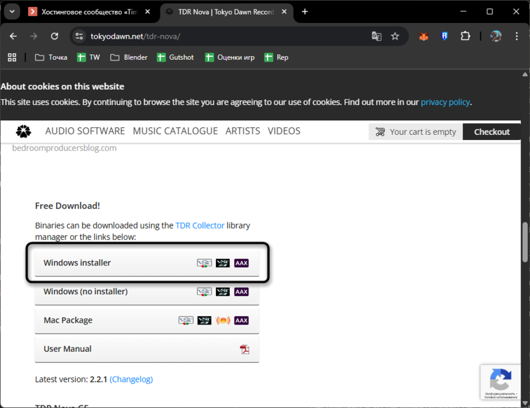This screenshot has height=408, width=530.
Task: Open the Оценки игр bookmark
Action: tap(230, 57)
